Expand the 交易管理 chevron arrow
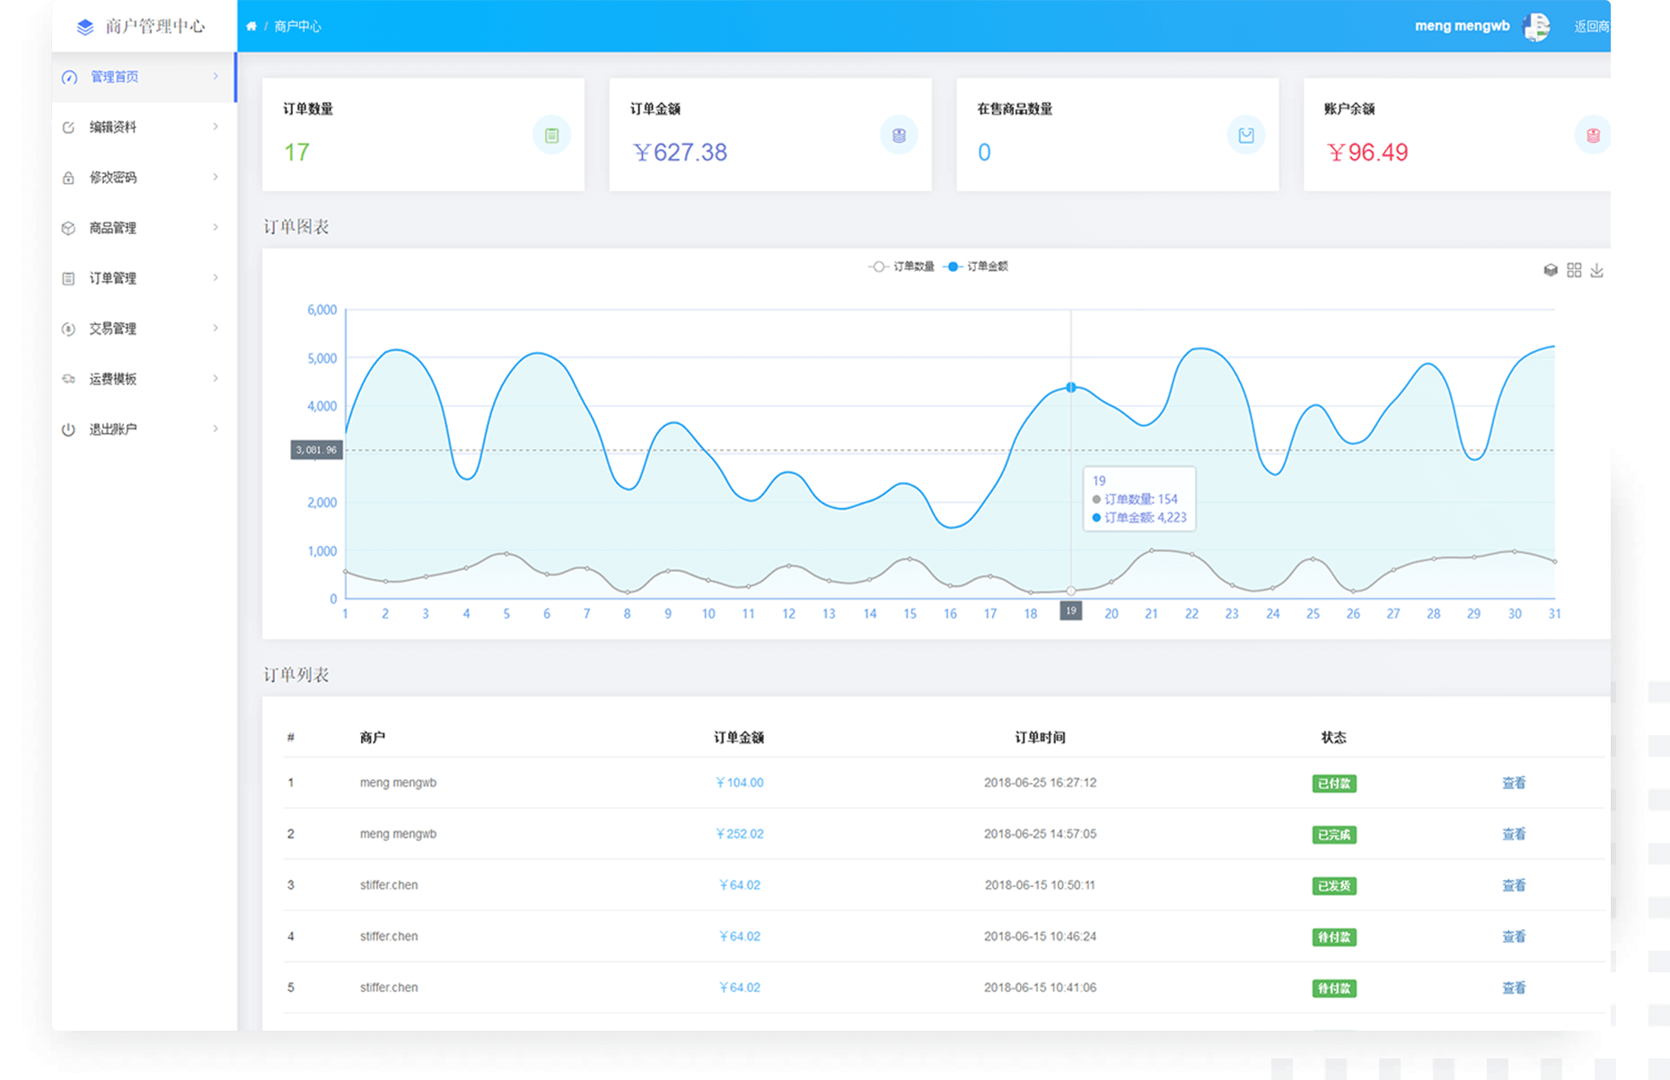 [x=215, y=329]
